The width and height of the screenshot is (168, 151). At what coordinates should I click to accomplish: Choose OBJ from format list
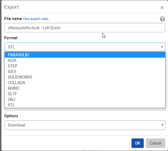pyautogui.click(x=85, y=99)
